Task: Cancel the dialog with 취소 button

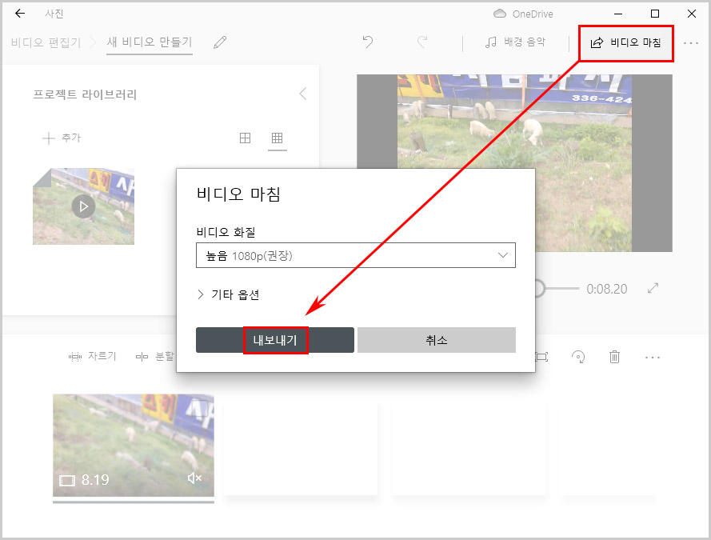Action: coord(436,339)
